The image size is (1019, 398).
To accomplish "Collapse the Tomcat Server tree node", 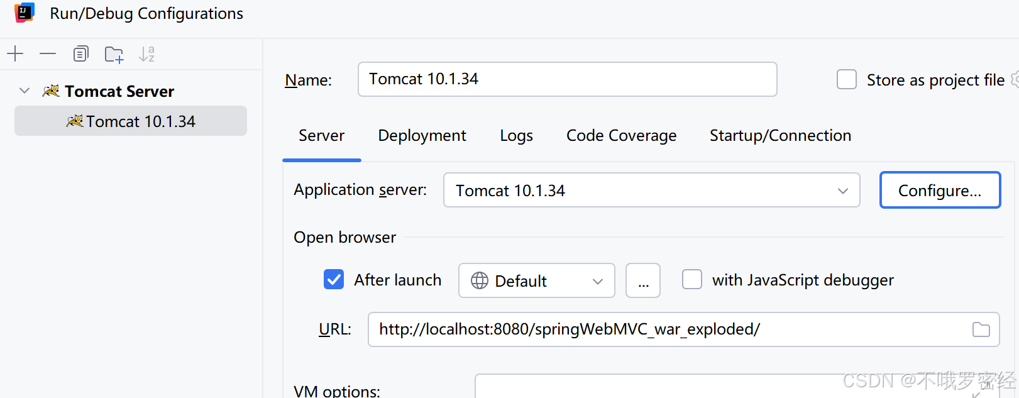I will [x=25, y=91].
